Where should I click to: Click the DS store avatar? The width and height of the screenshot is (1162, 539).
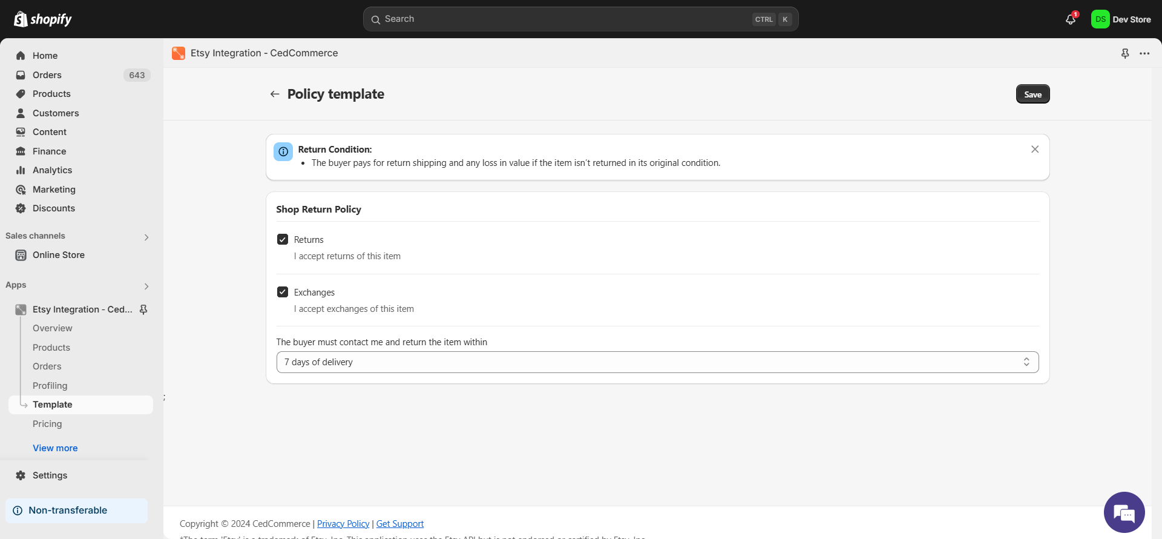pos(1100,19)
